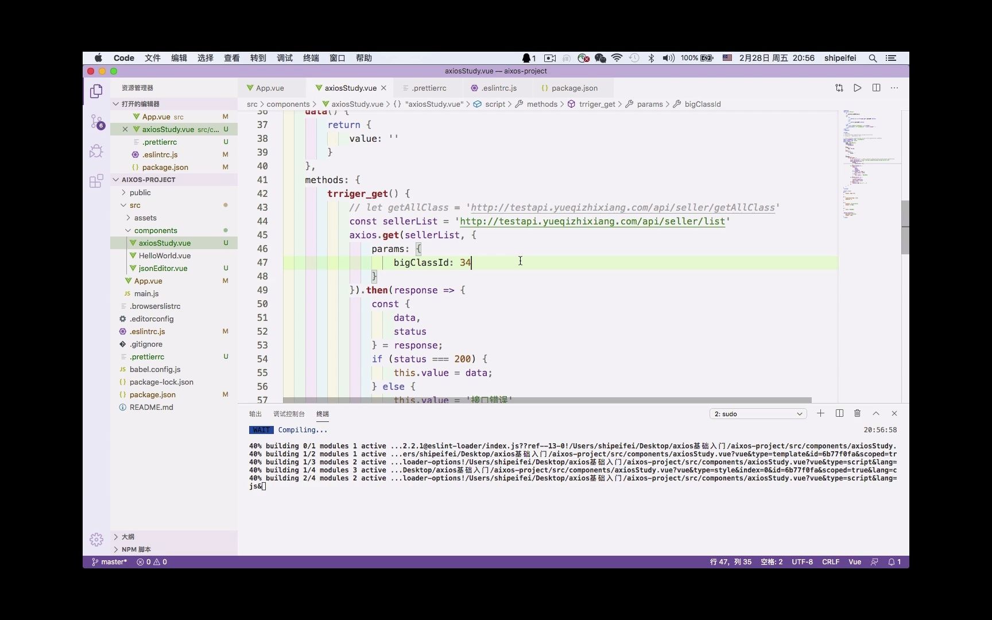Open the 编辑 menu
This screenshot has height=620, width=992.
click(x=179, y=58)
